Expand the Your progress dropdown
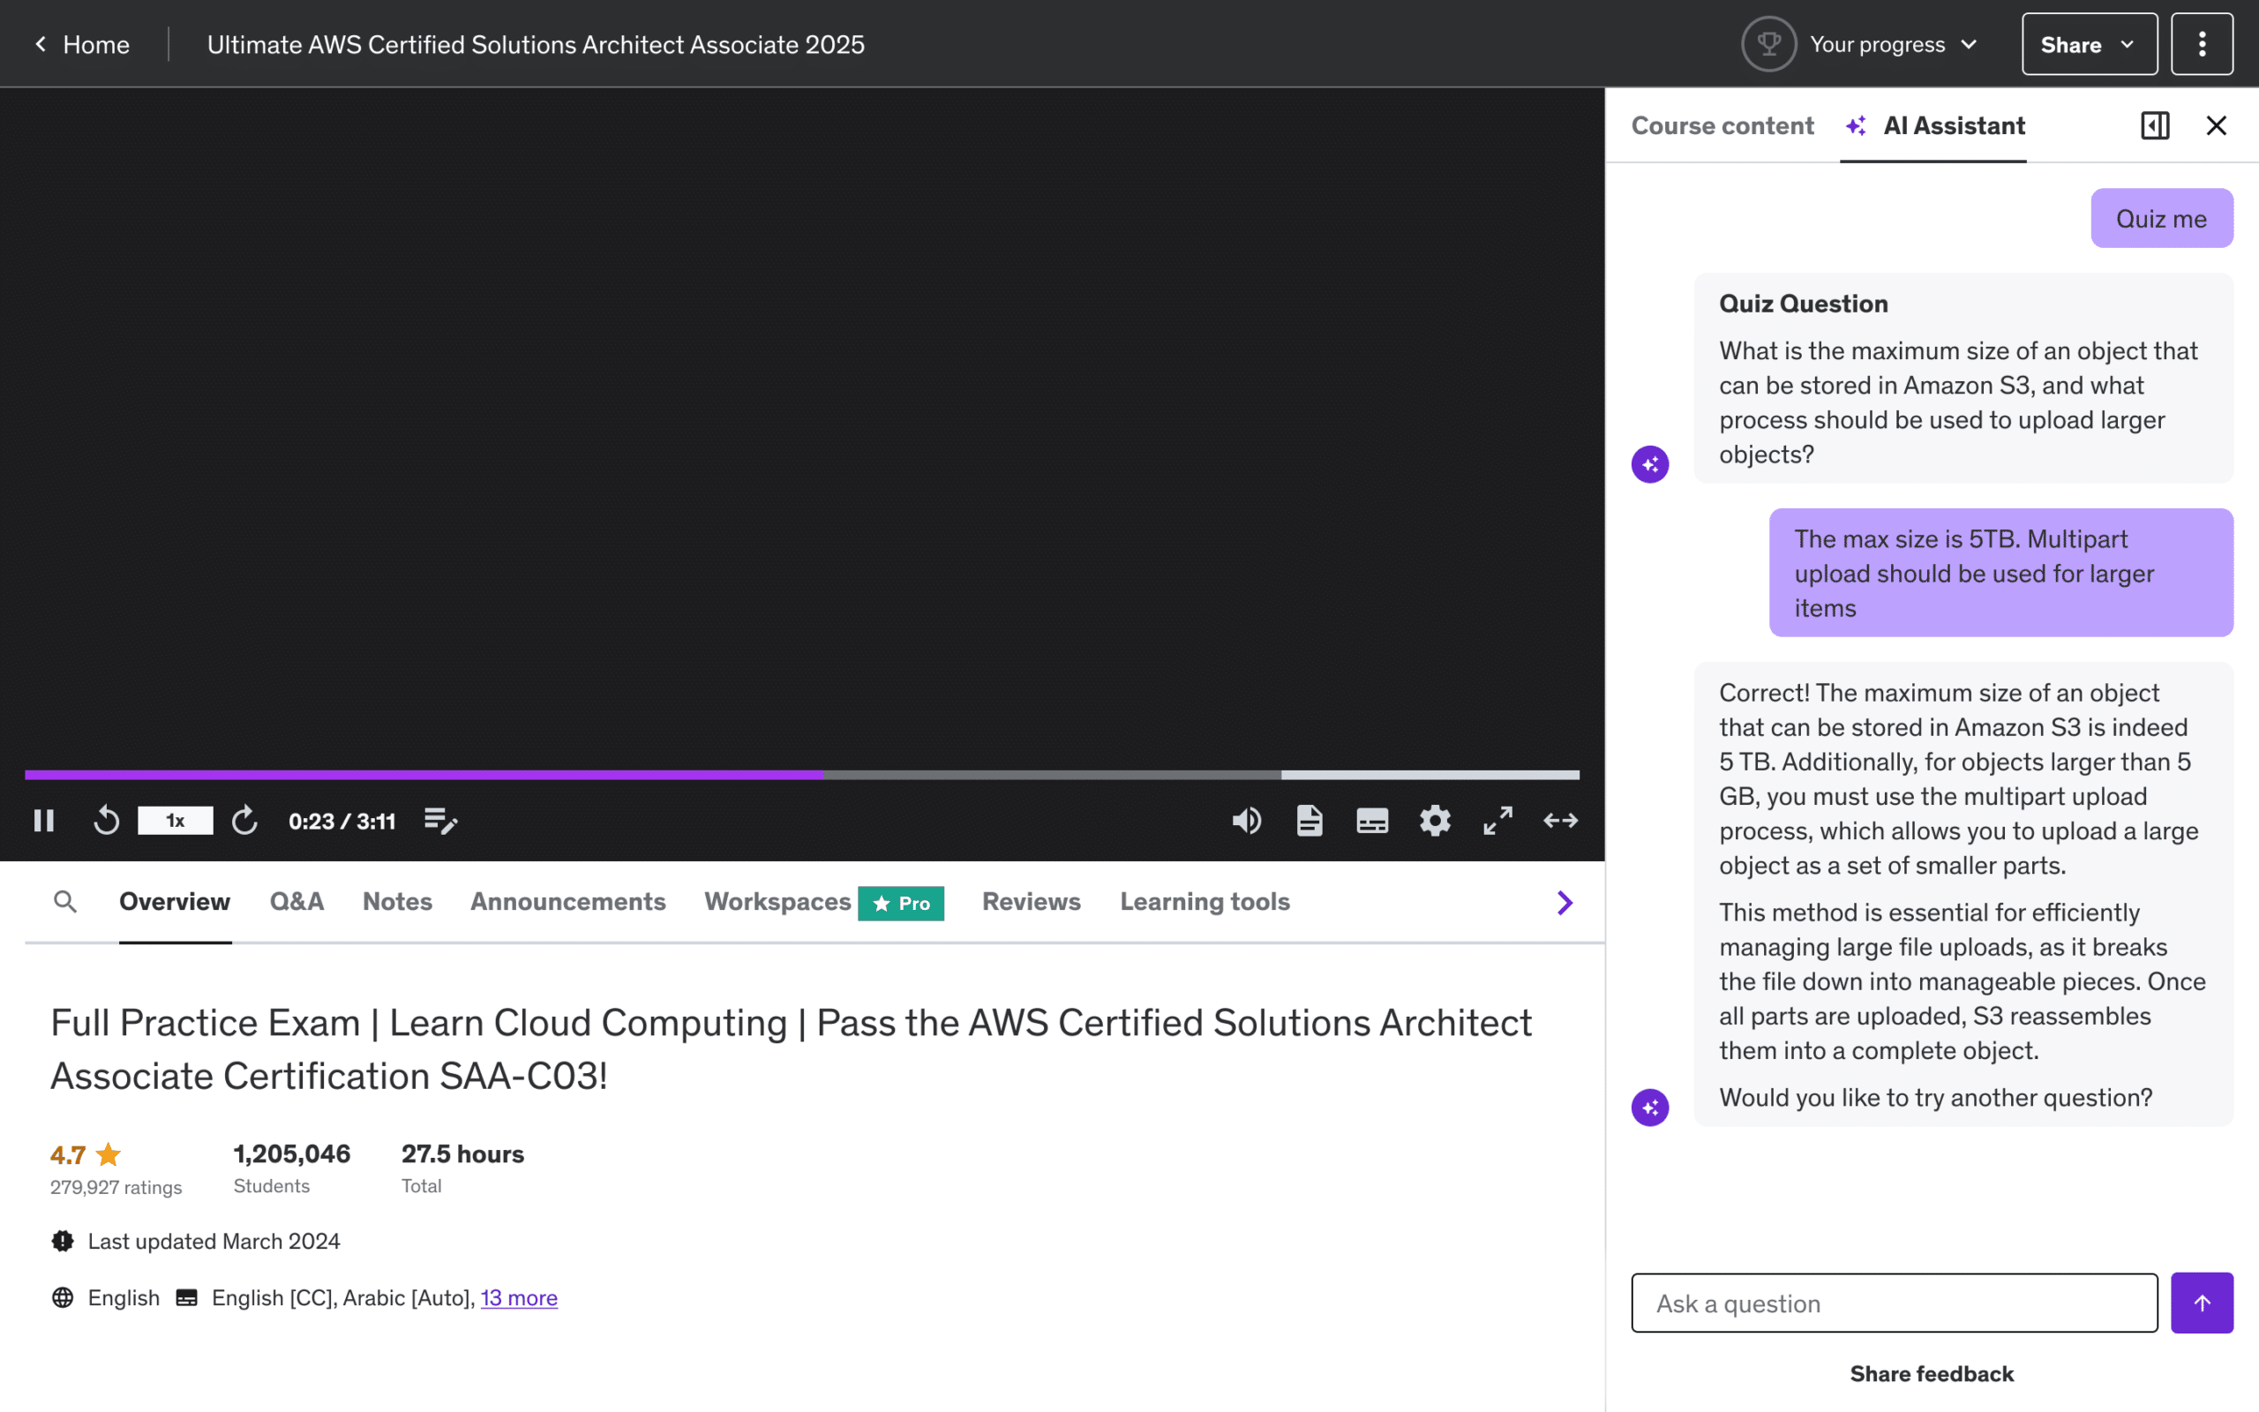 [x=1860, y=44]
